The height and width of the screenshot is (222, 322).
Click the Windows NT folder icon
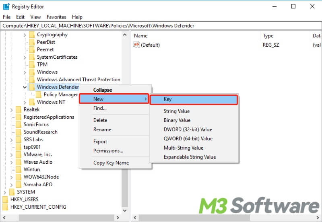click(x=32, y=102)
